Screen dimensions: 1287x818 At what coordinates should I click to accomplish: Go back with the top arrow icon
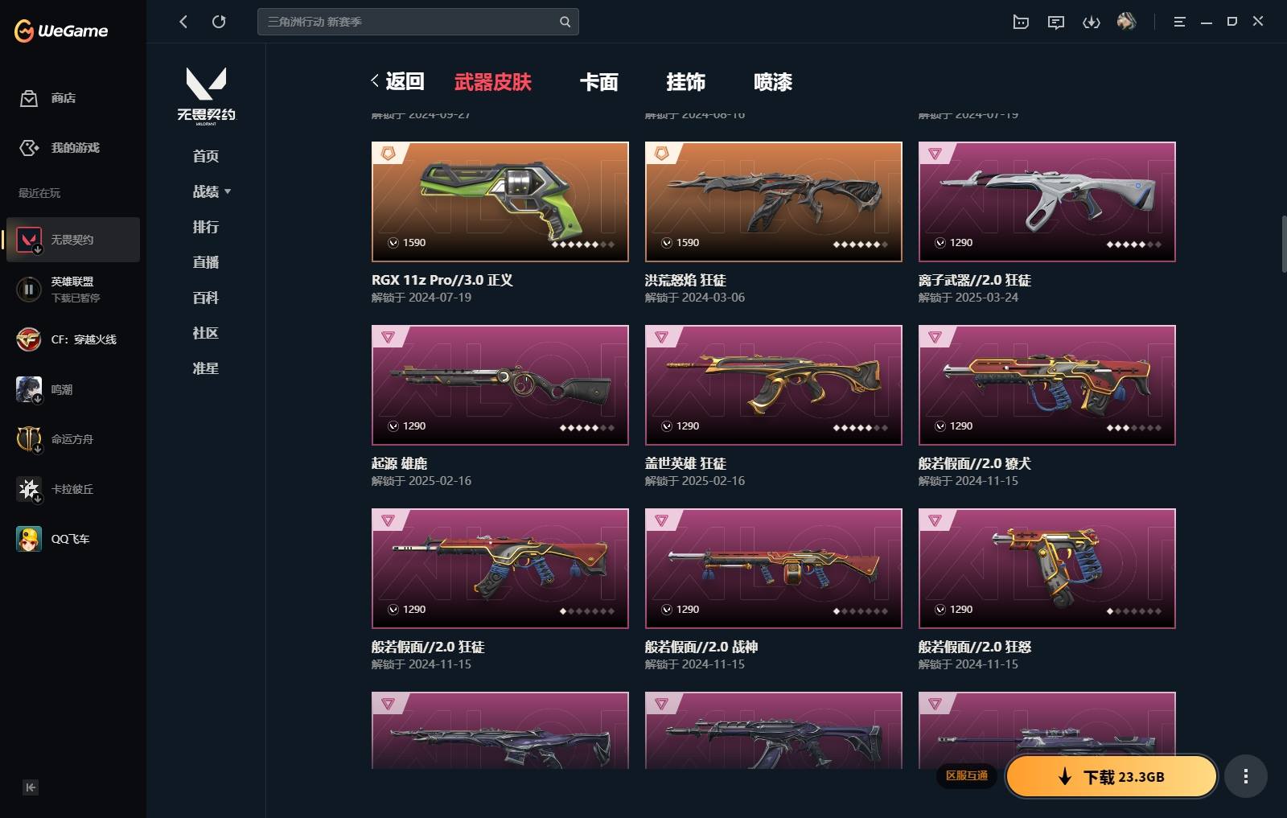coord(183,22)
